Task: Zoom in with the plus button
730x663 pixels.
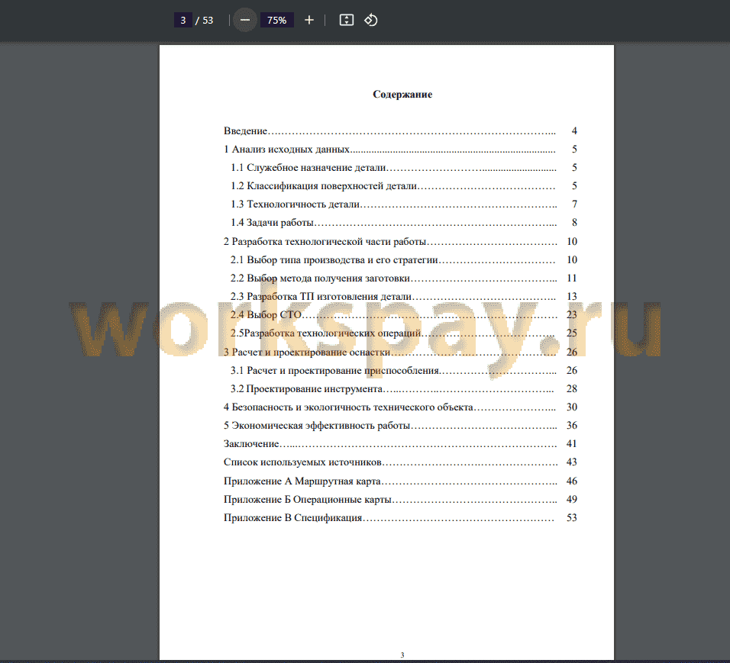Action: coord(309,20)
